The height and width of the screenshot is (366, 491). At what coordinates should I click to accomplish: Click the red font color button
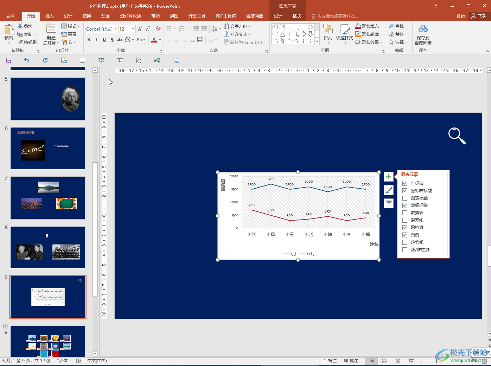(154, 40)
